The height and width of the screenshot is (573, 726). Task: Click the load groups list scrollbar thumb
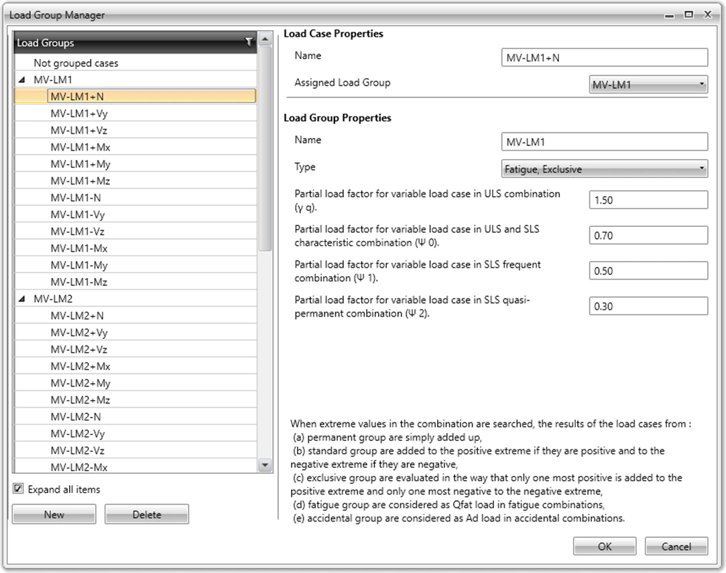click(x=265, y=149)
